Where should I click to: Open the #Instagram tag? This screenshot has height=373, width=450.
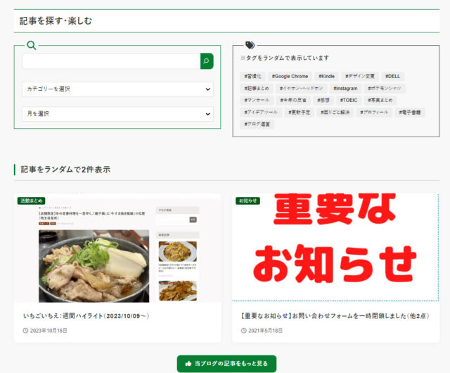click(346, 89)
